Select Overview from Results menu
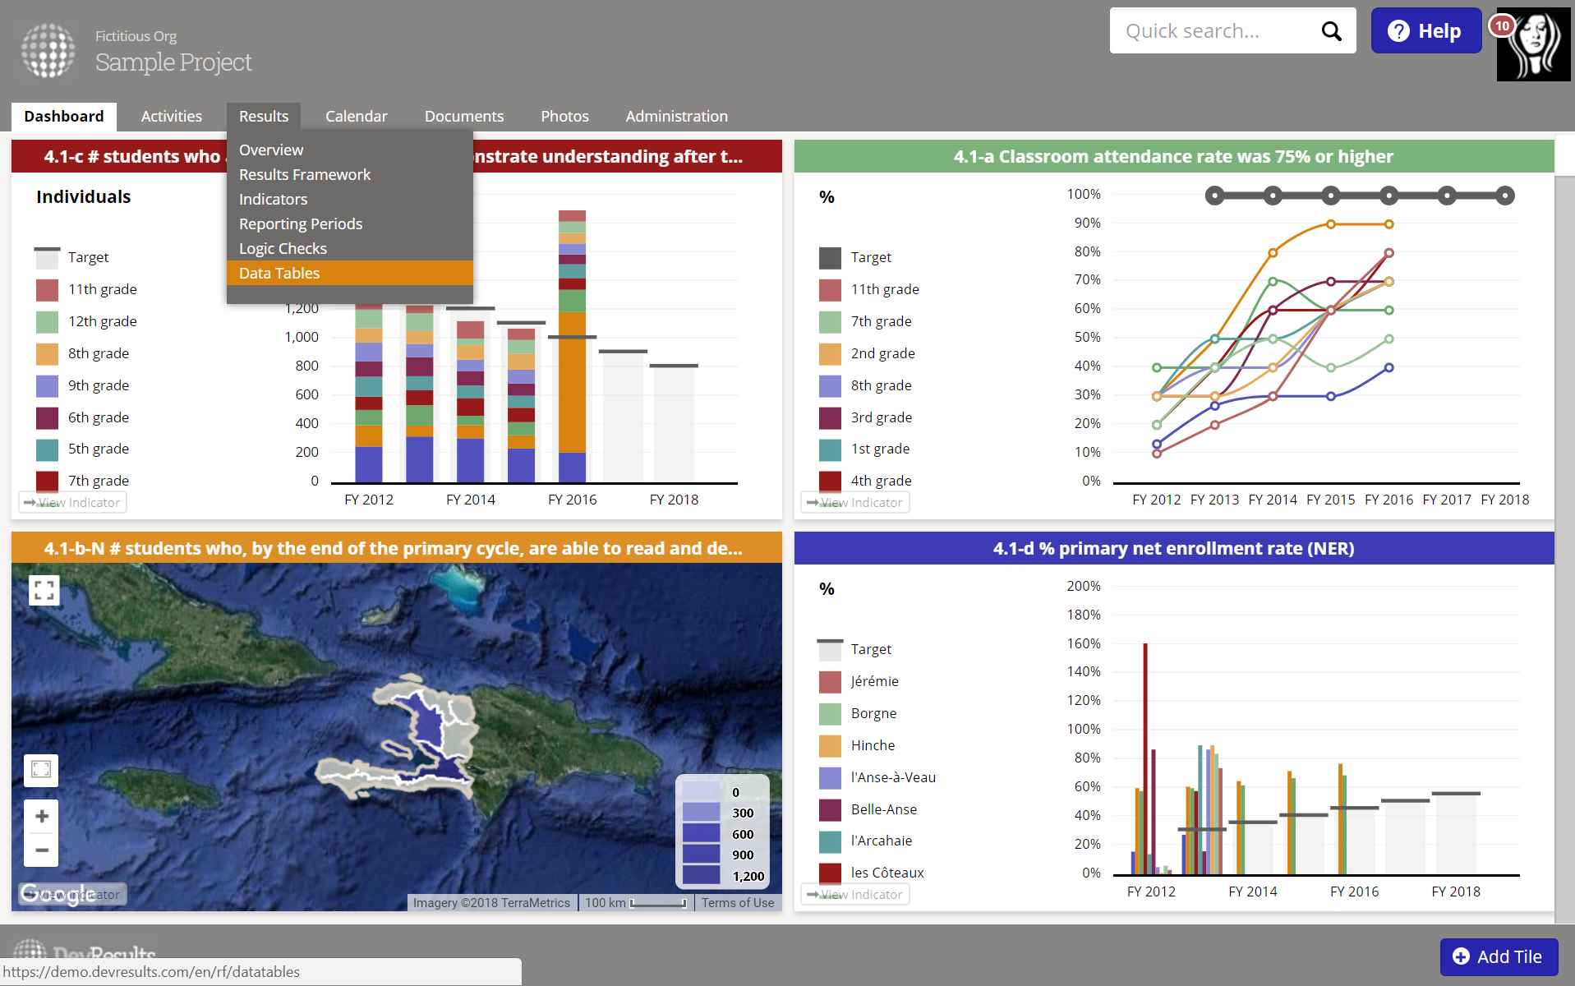The width and height of the screenshot is (1575, 986). [350, 150]
